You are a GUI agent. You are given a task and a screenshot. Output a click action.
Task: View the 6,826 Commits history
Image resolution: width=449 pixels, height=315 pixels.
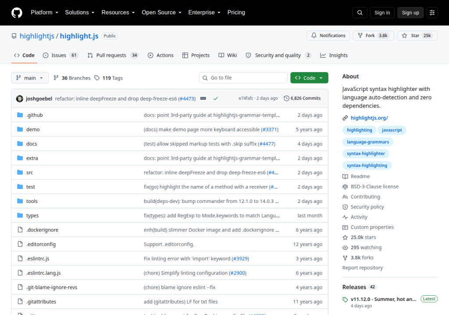point(302,98)
